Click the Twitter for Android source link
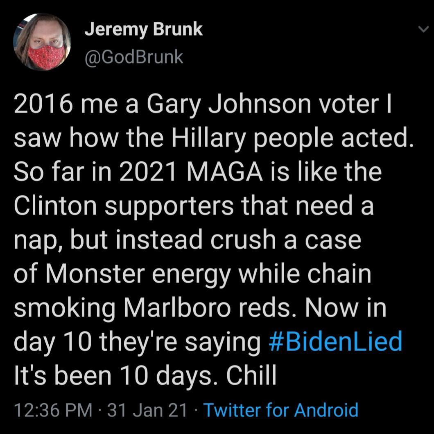Screen dimensions: 434x434 pyautogui.click(x=280, y=409)
